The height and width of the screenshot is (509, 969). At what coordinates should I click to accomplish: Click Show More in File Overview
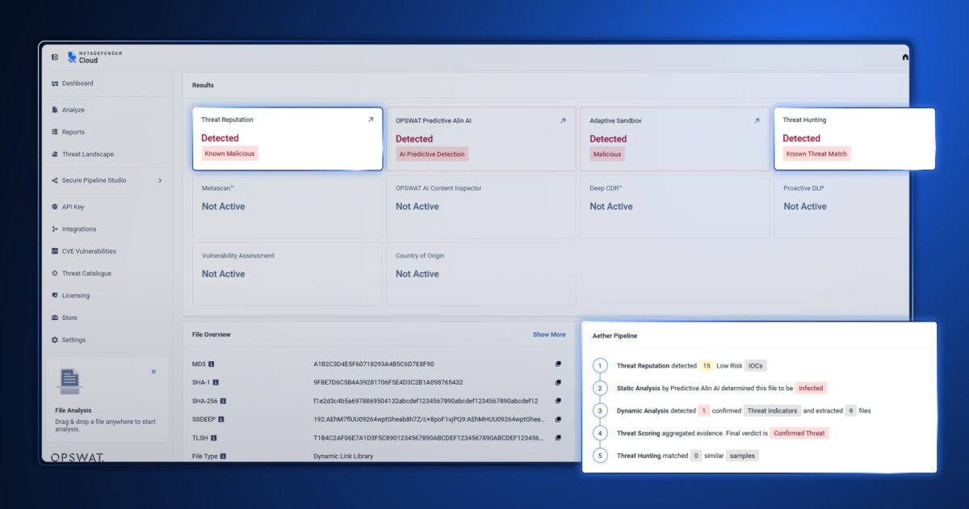pyautogui.click(x=549, y=334)
